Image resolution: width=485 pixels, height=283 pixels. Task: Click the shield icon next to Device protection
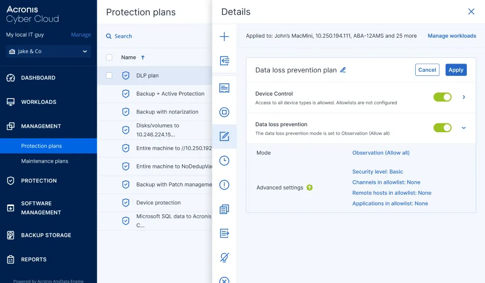click(126, 203)
